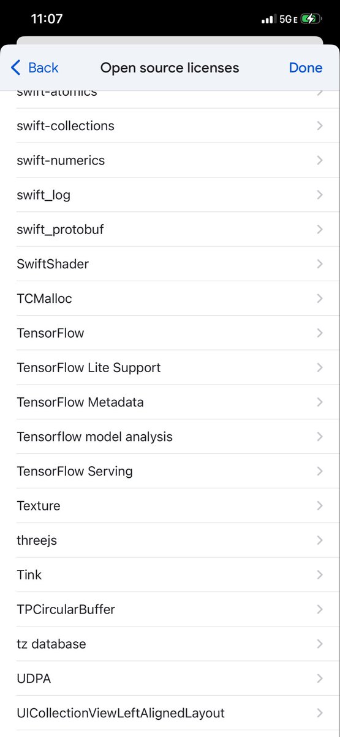
Task: Tap arrow icon beside tz database
Action: click(320, 644)
